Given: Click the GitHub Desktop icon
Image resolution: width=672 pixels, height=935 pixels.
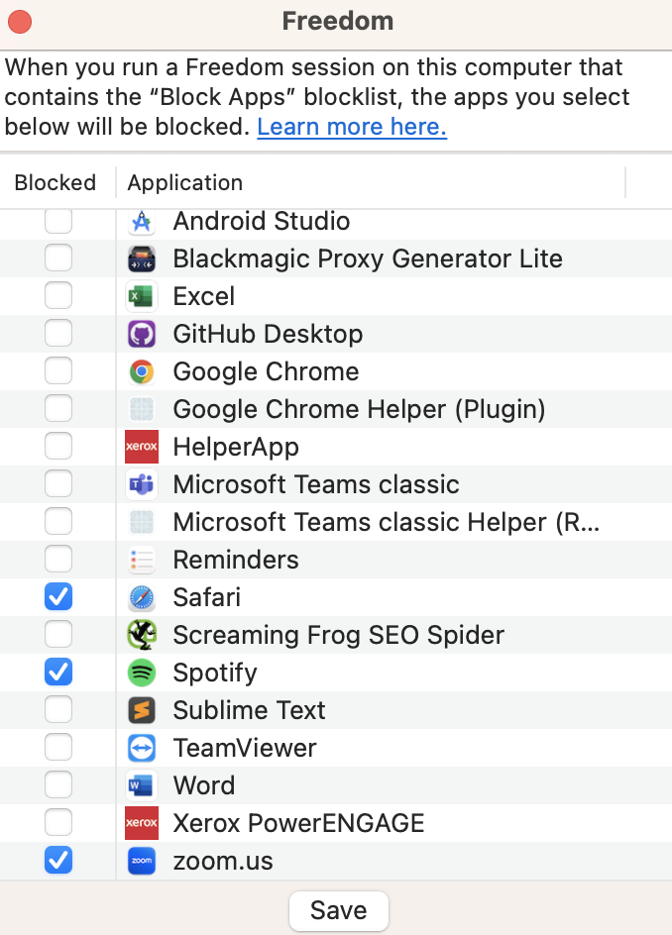Looking at the screenshot, I should click(142, 334).
